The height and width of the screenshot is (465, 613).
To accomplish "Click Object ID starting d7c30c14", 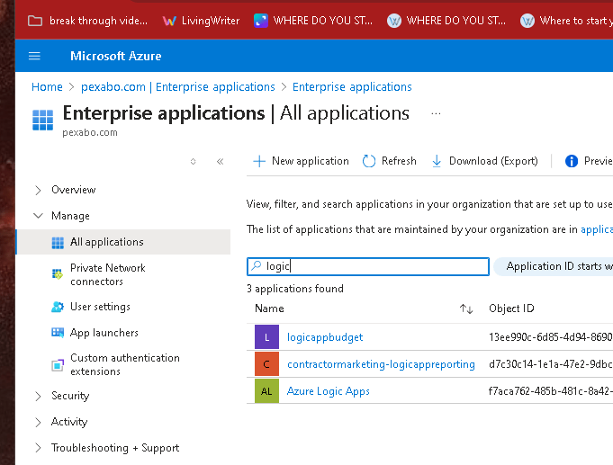I will point(551,364).
